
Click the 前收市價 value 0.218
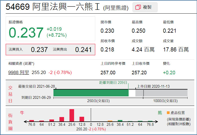pos(107,50)
